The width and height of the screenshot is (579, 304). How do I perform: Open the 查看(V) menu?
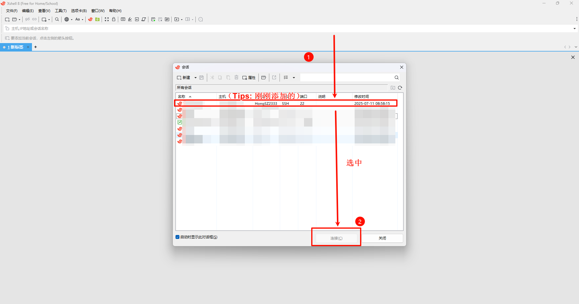tap(44, 11)
